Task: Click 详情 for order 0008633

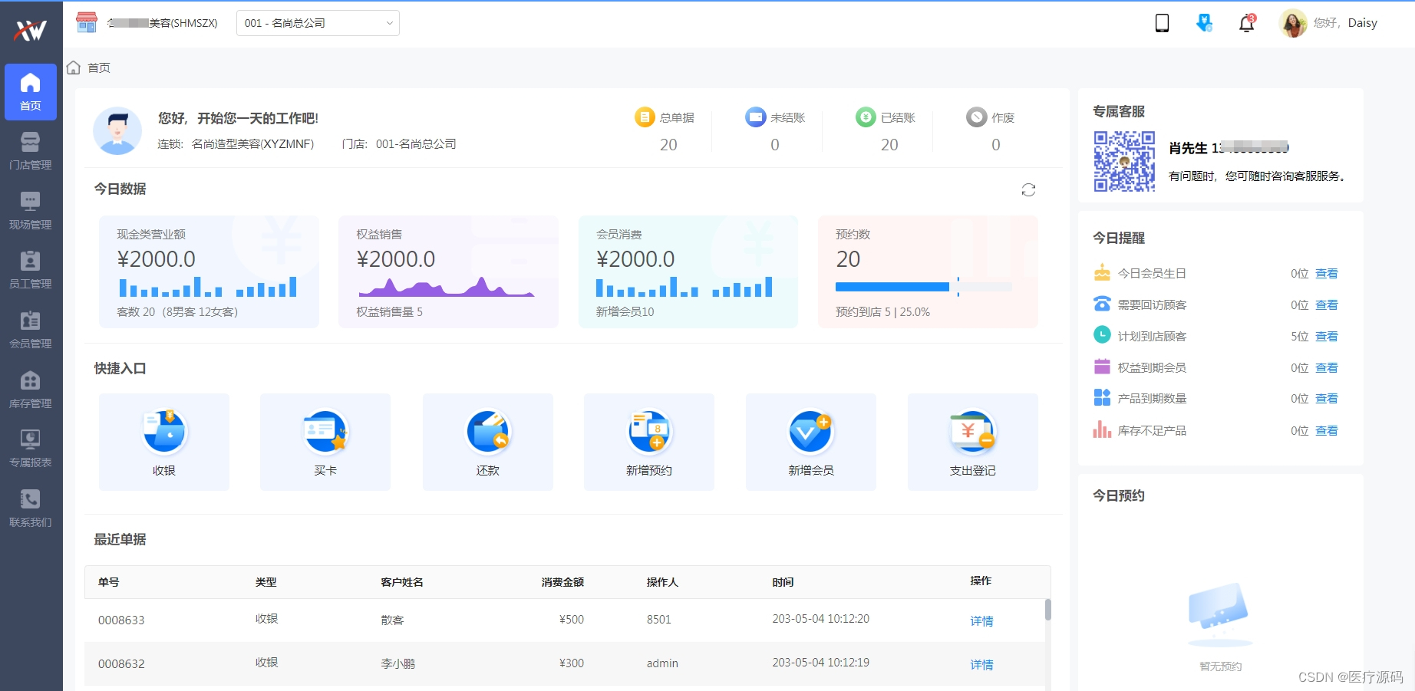Action: pyautogui.click(x=981, y=621)
